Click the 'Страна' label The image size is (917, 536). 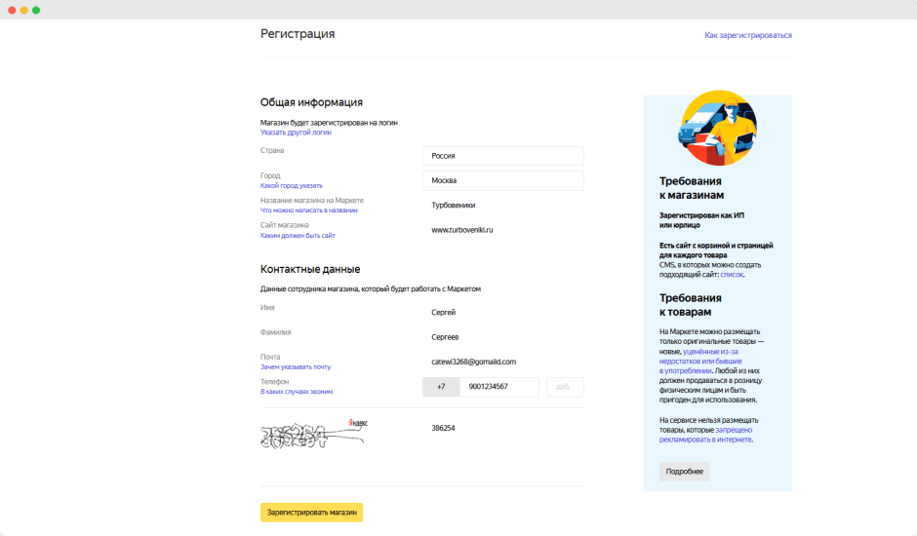coord(272,151)
